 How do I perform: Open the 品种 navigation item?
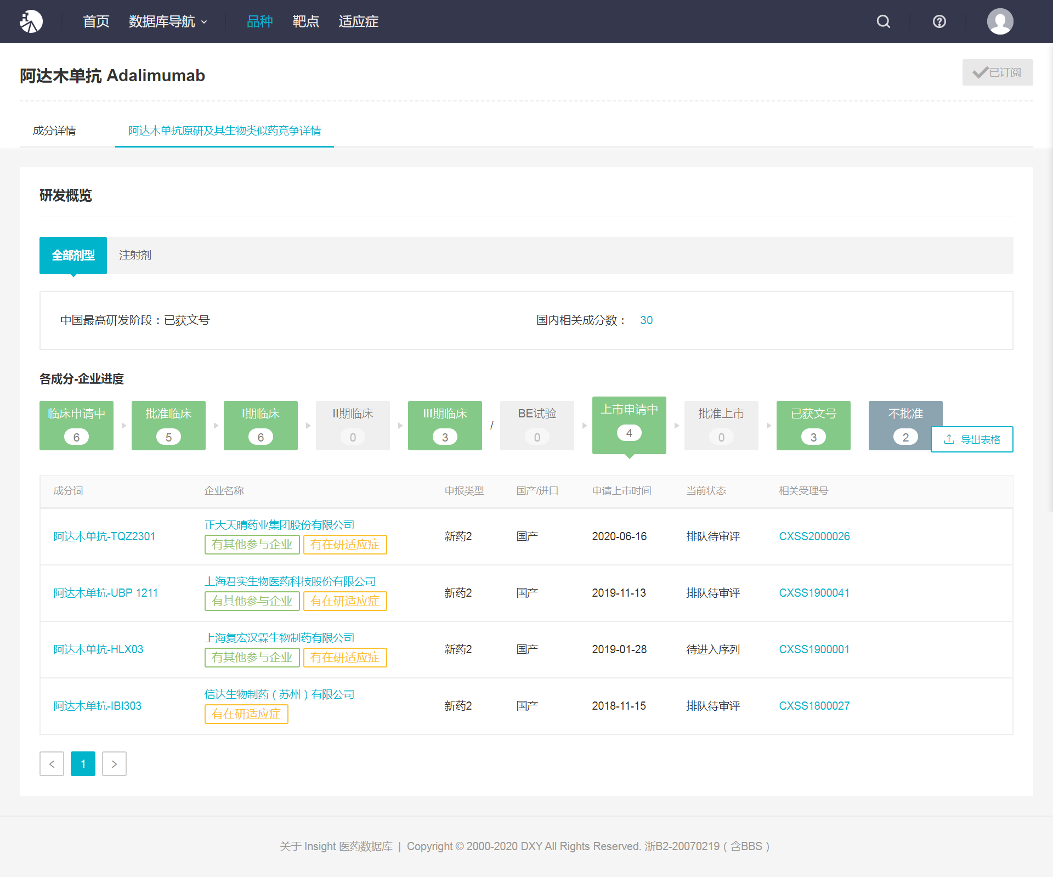tap(259, 21)
